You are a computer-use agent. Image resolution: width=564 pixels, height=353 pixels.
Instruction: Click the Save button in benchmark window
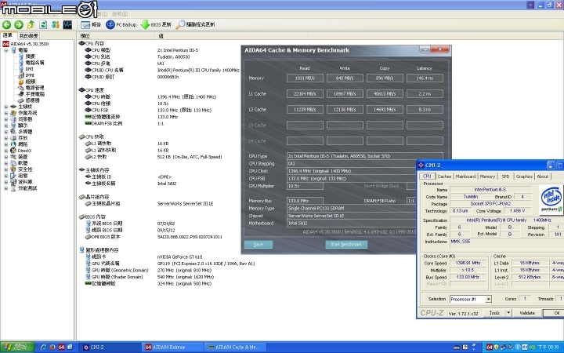258,245
